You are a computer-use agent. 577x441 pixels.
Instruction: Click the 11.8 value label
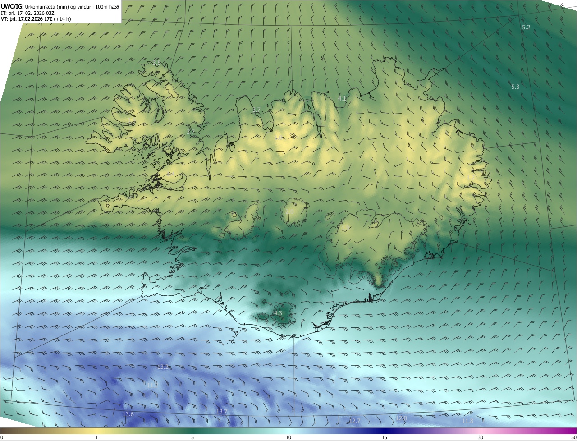pos(468,421)
